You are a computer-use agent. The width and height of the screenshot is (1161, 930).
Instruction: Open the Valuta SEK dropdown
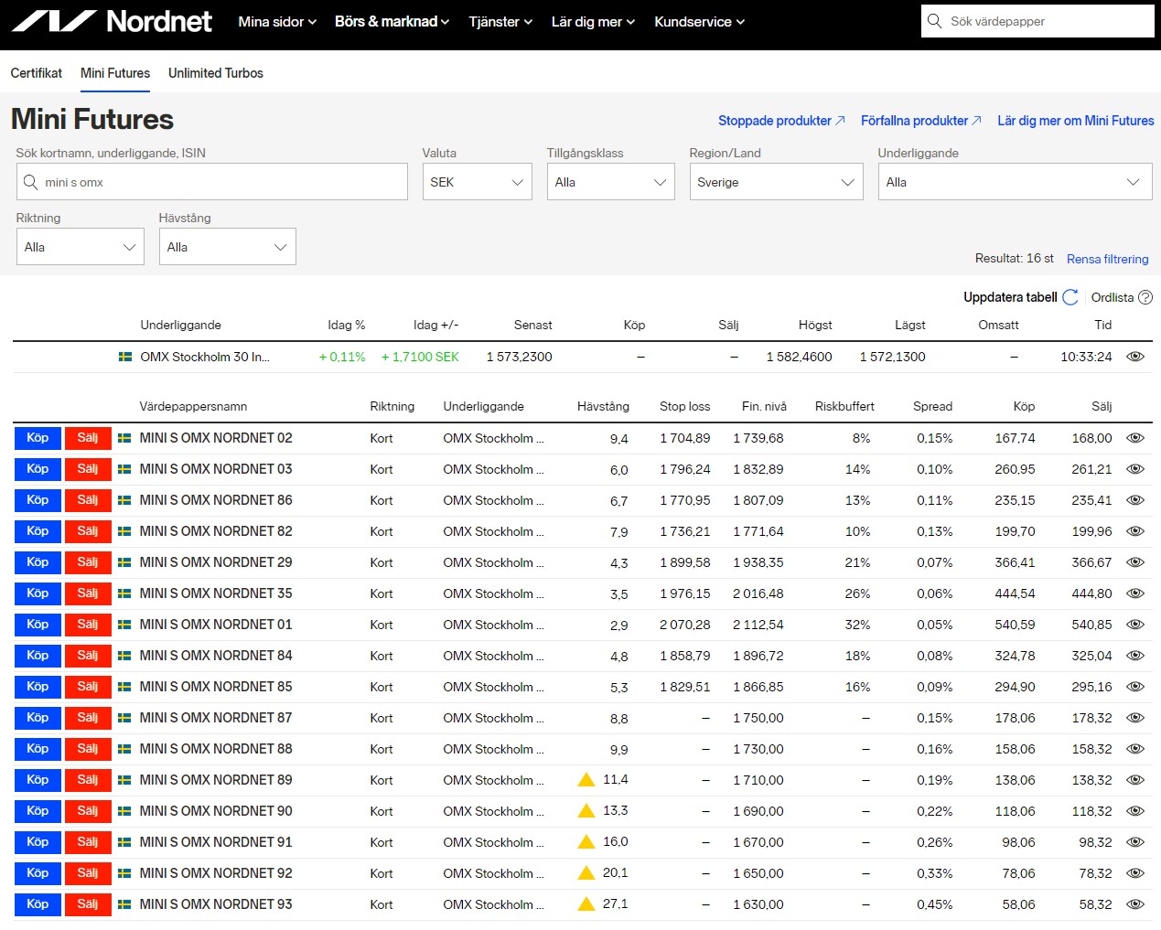(x=477, y=182)
